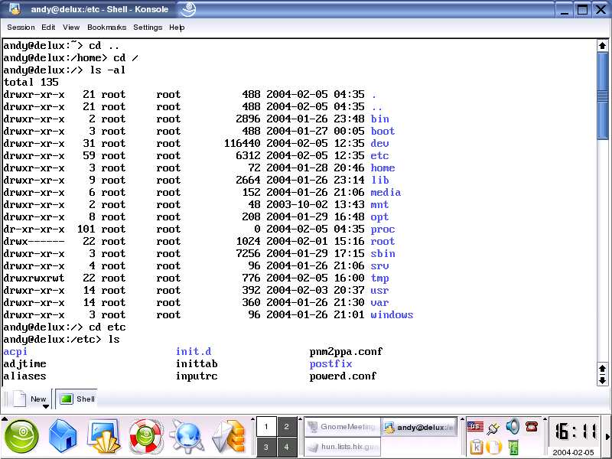612x459 pixels.
Task: Click the power plug tray icon
Action: [x=493, y=428]
